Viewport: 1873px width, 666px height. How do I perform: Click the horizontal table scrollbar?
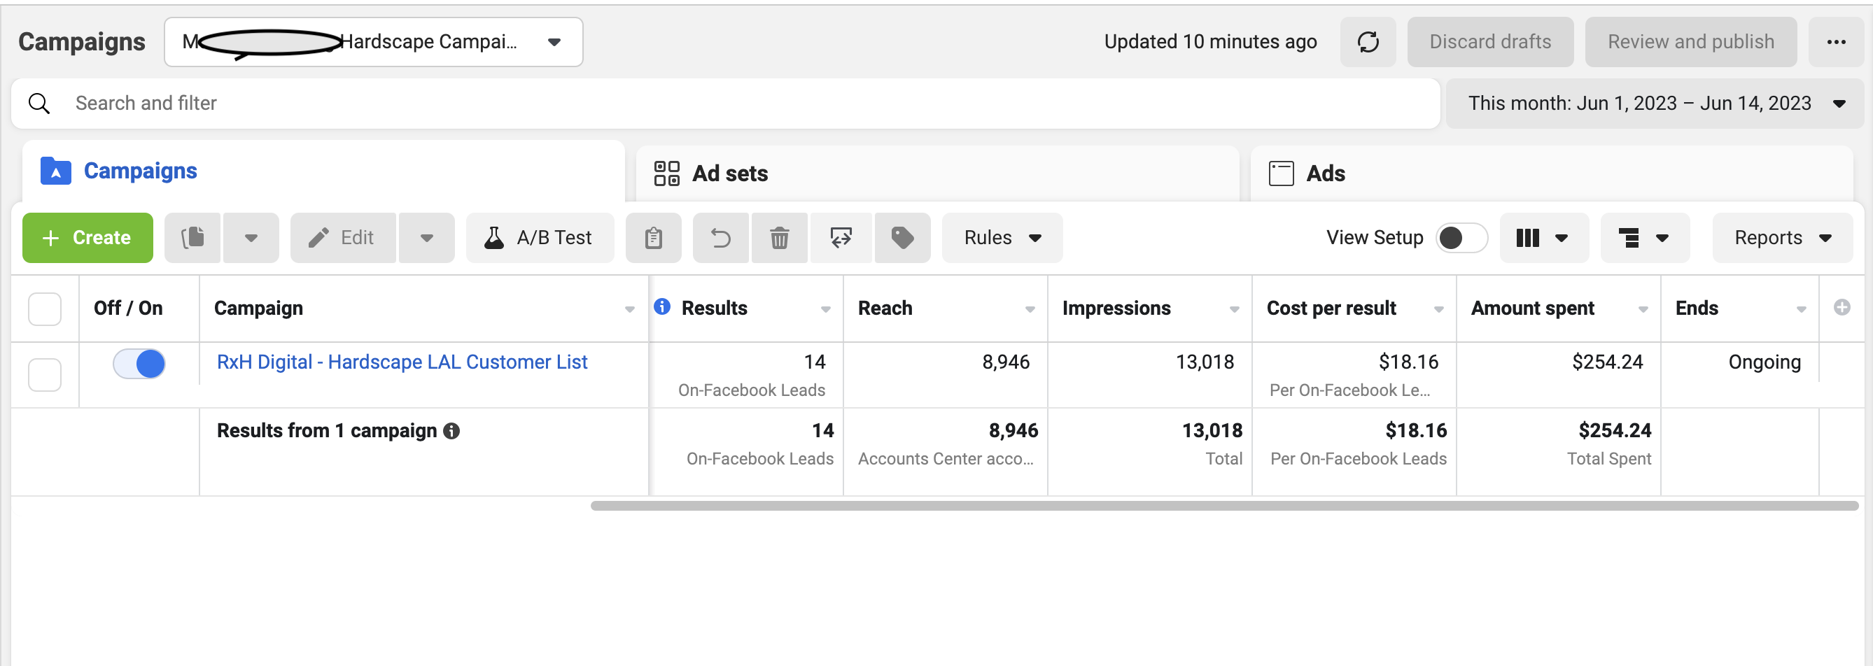click(x=1223, y=506)
